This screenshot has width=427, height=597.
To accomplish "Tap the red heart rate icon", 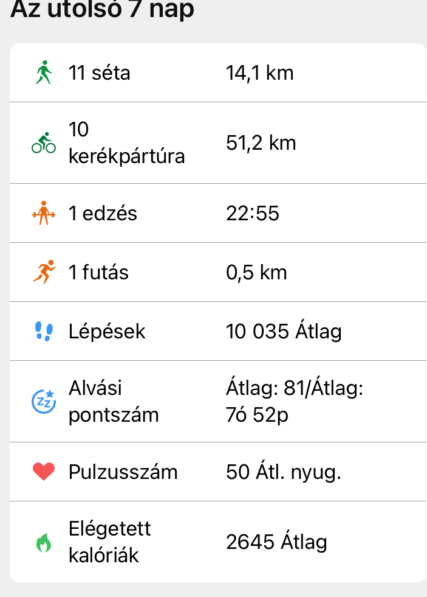I will point(43,472).
